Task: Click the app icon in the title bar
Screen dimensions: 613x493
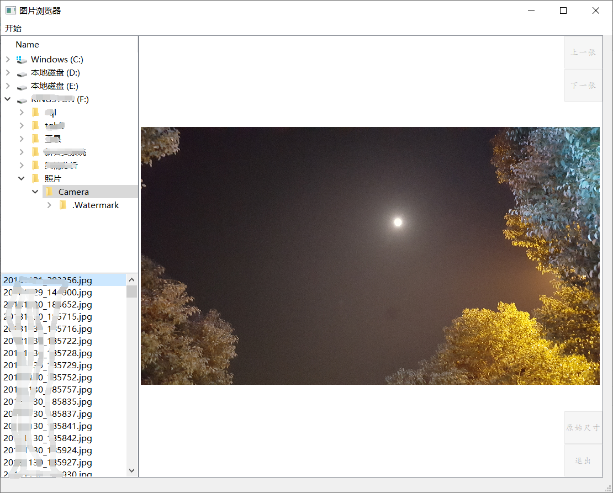Action: click(10, 10)
